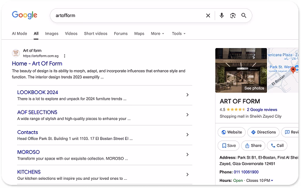Click the Share upload icon

click(x=247, y=146)
